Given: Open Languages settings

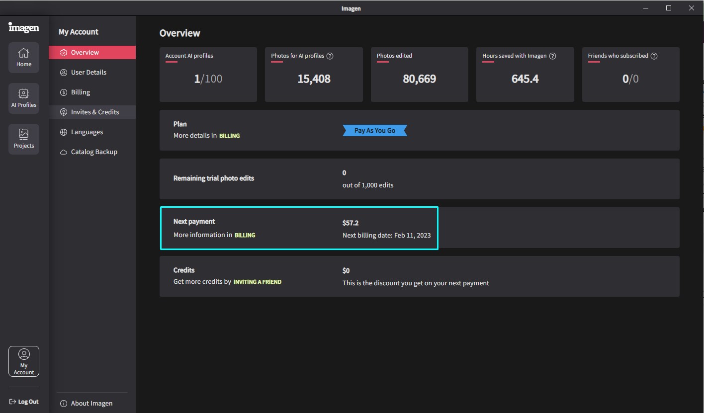Looking at the screenshot, I should click(x=92, y=132).
